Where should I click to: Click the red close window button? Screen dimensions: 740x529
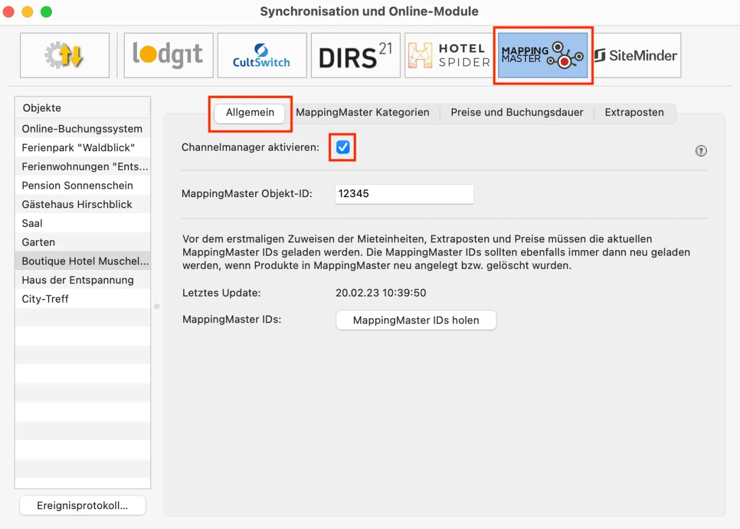click(x=9, y=12)
